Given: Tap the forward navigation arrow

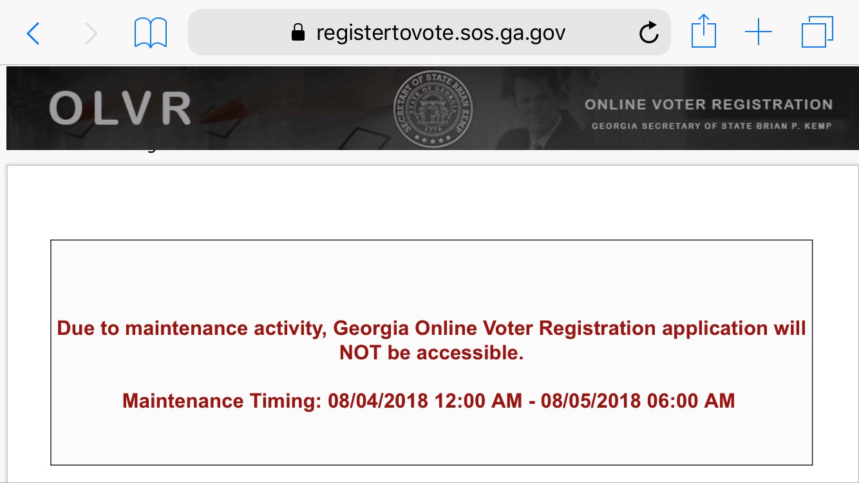Looking at the screenshot, I should tap(91, 33).
